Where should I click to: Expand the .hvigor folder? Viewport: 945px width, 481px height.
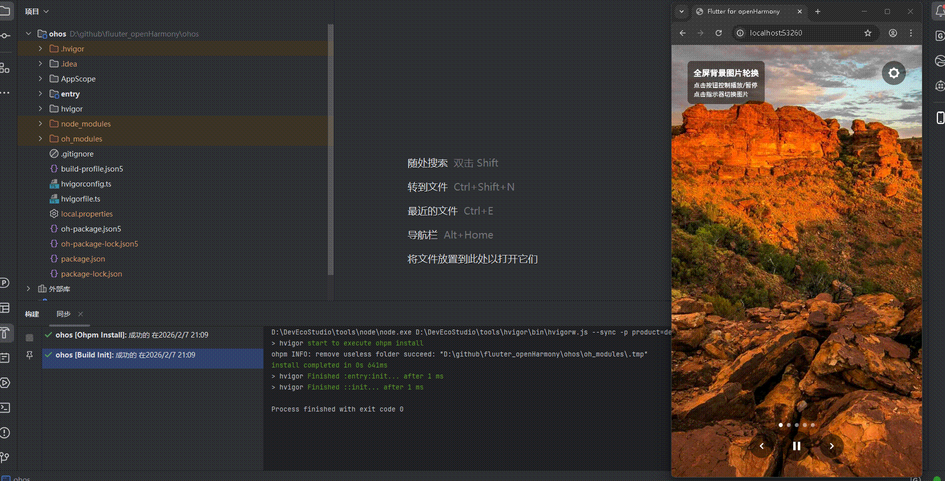coord(41,49)
